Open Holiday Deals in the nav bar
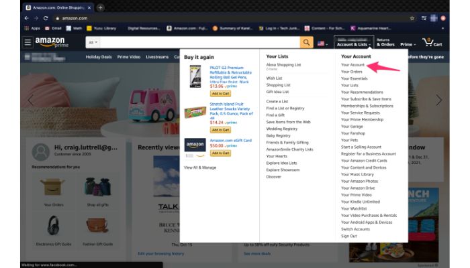This screenshot has width=470, height=268. coord(99,57)
